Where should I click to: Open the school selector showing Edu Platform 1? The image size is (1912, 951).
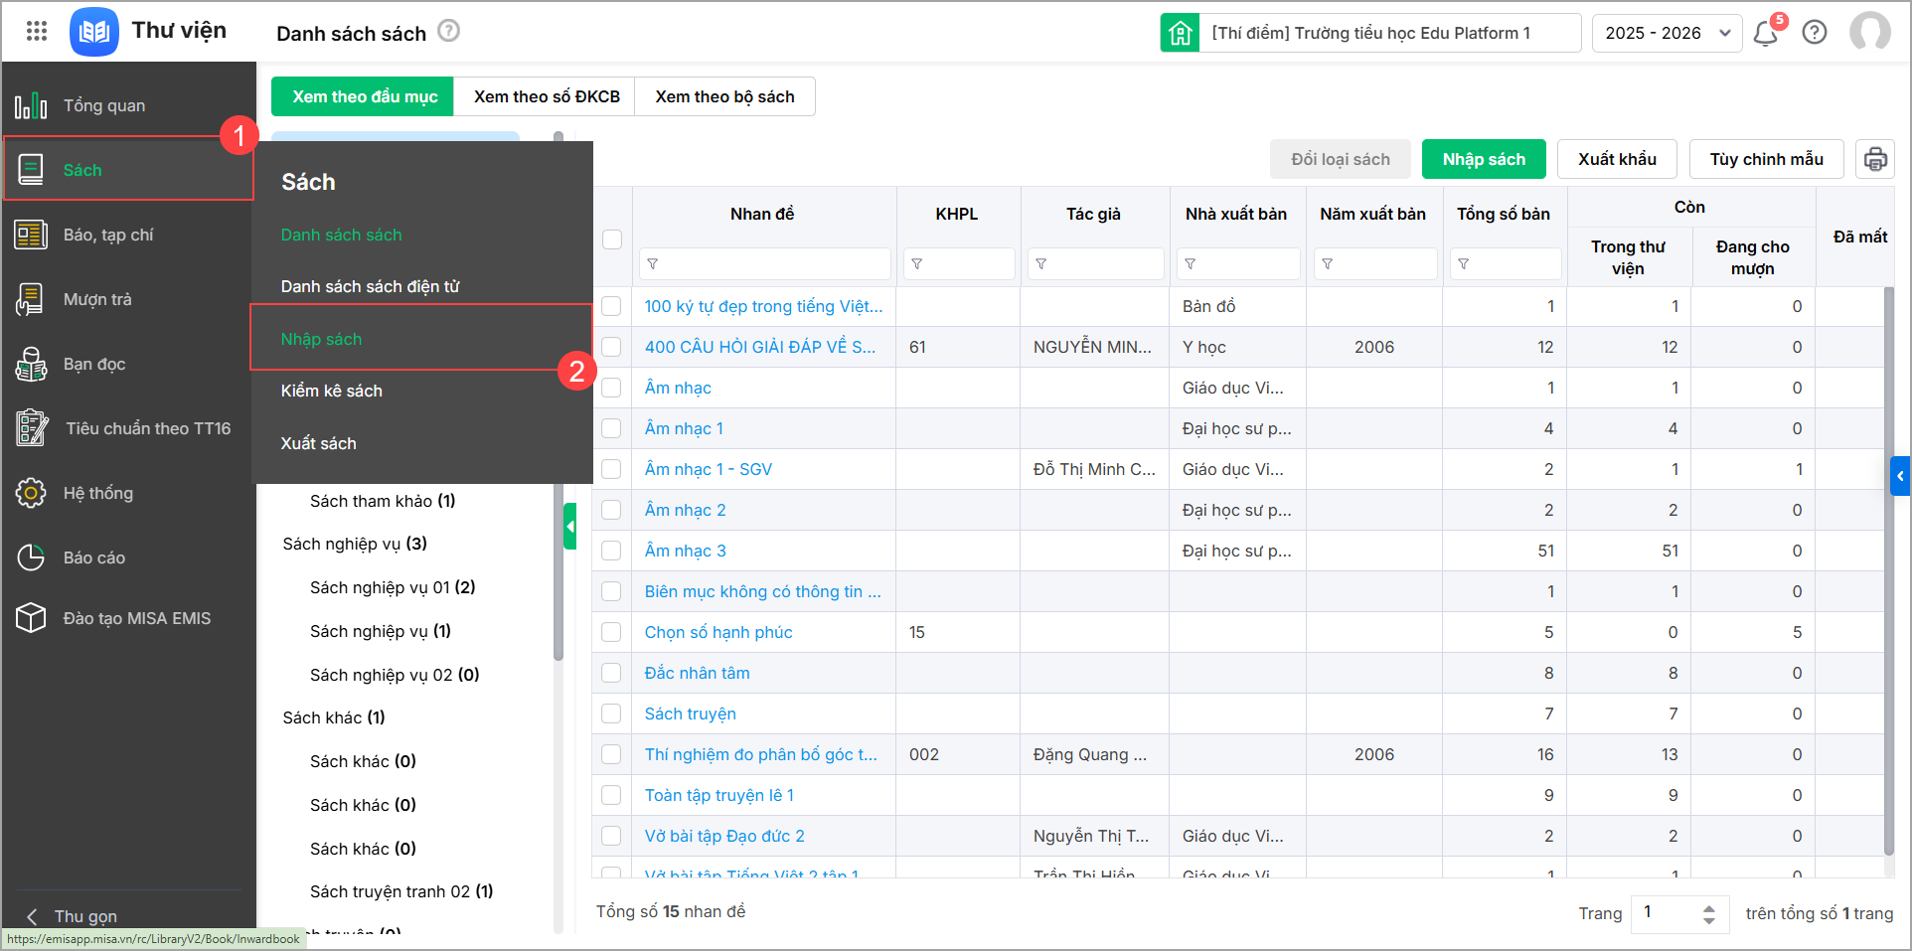pyautogui.click(x=1390, y=33)
